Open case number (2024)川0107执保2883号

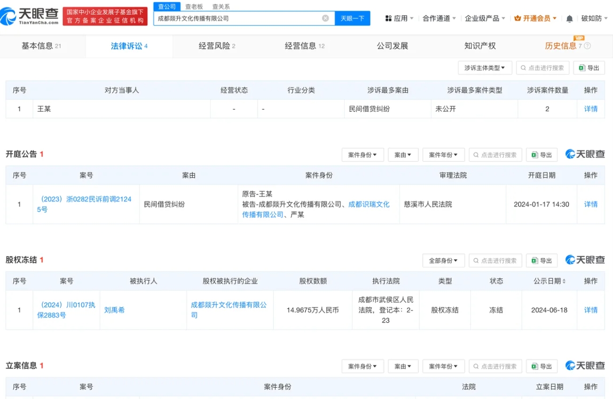click(x=66, y=310)
